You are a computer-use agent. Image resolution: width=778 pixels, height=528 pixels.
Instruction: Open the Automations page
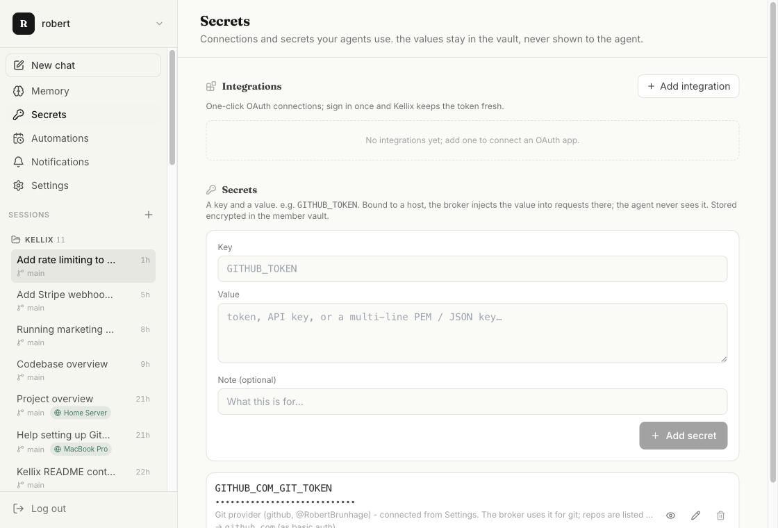83,138
